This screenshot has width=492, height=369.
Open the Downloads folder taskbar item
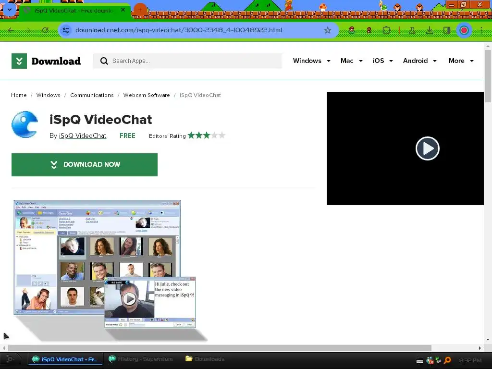coord(205,359)
